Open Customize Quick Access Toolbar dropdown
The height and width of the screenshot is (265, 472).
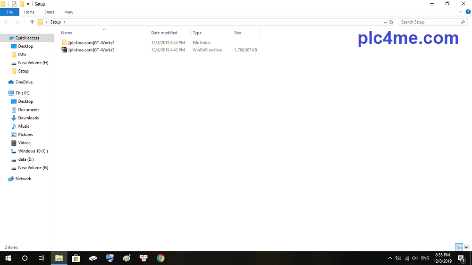[28, 4]
